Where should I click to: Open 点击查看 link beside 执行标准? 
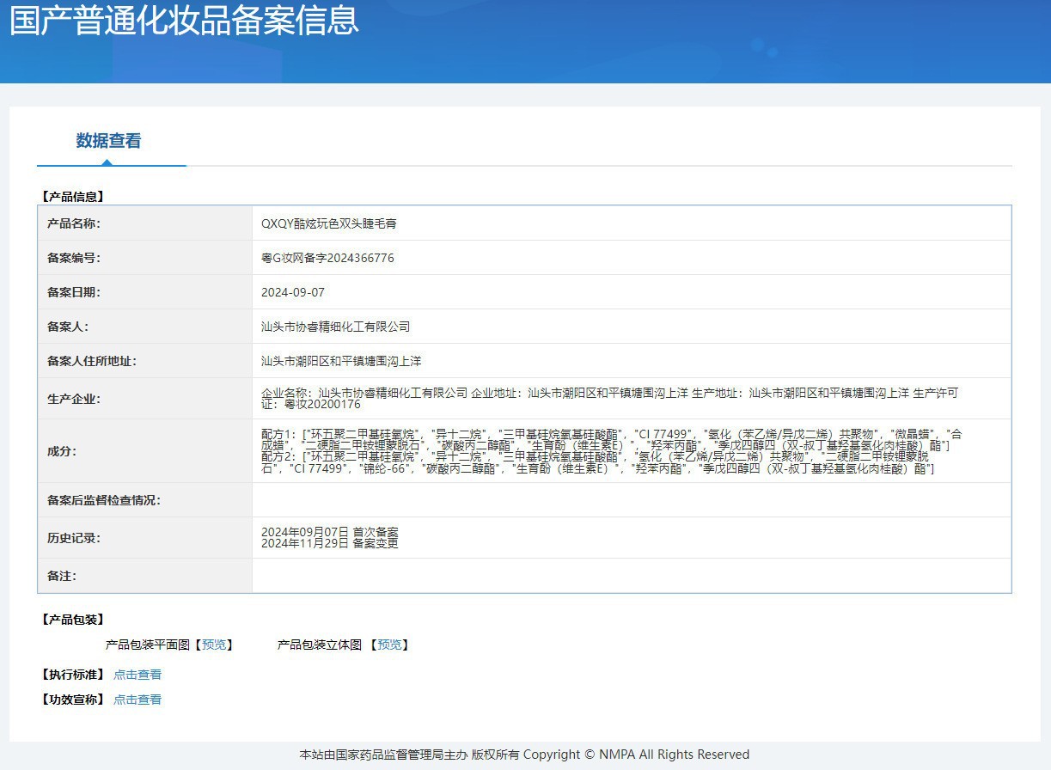coord(137,675)
